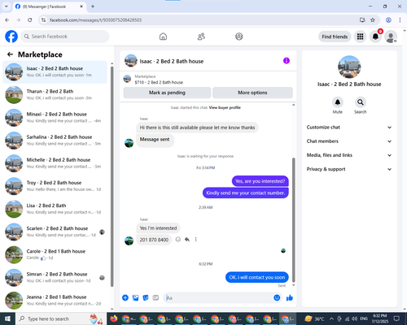This screenshot has width=407, height=325.
Task: Open more actions plus icon in composer
Action: tap(125, 298)
